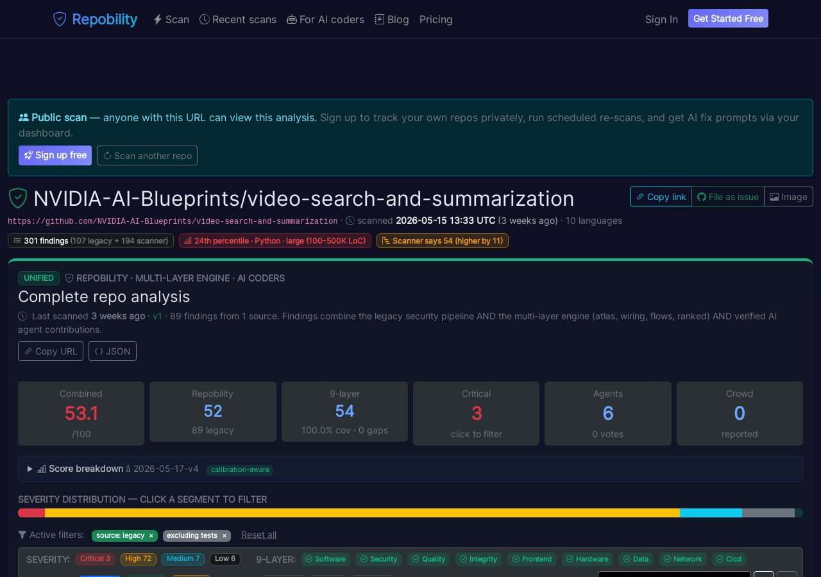This screenshot has width=821, height=577.
Task: Toggle the Network layer filter
Action: 682,560
